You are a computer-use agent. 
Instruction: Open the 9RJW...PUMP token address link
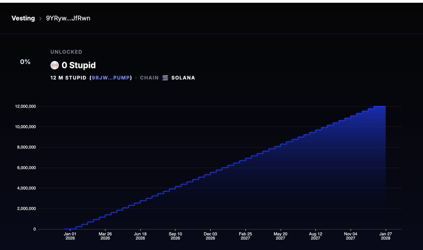(111, 78)
